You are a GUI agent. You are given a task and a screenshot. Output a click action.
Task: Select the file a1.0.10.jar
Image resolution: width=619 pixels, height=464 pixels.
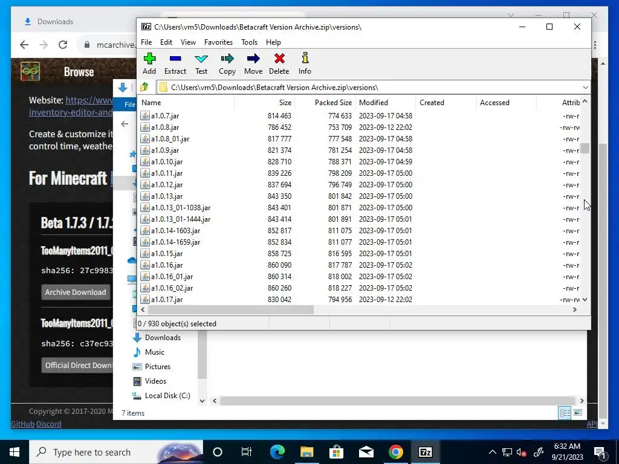tap(167, 162)
